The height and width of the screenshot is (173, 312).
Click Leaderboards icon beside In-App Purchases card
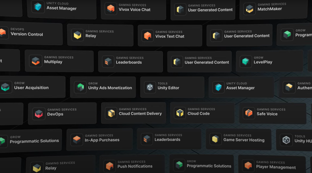[146, 139]
